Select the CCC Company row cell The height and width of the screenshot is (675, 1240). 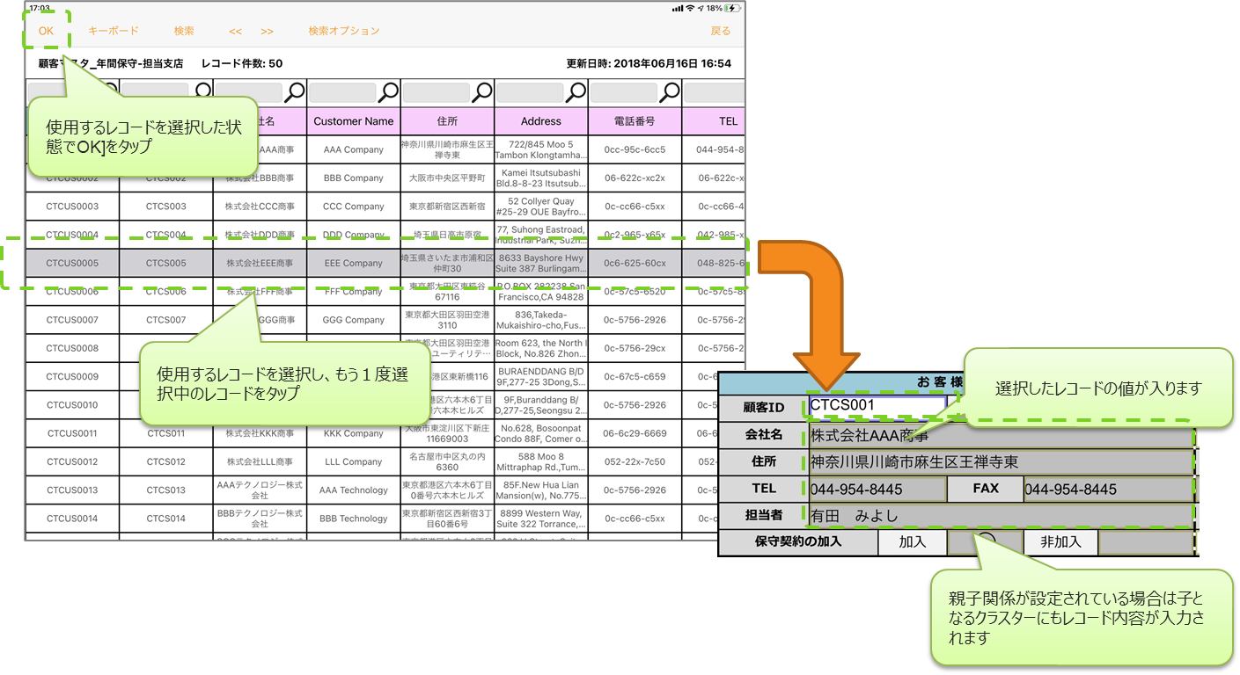click(x=353, y=207)
